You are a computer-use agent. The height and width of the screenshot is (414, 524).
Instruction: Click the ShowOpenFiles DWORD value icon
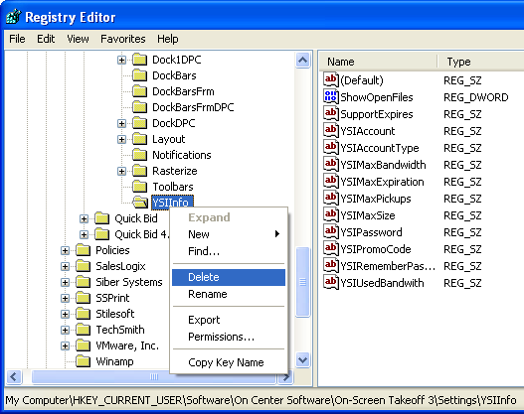coord(331,96)
